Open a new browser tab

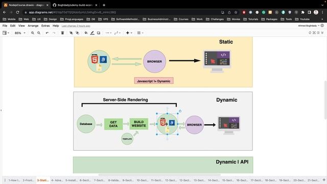pos(104,5)
